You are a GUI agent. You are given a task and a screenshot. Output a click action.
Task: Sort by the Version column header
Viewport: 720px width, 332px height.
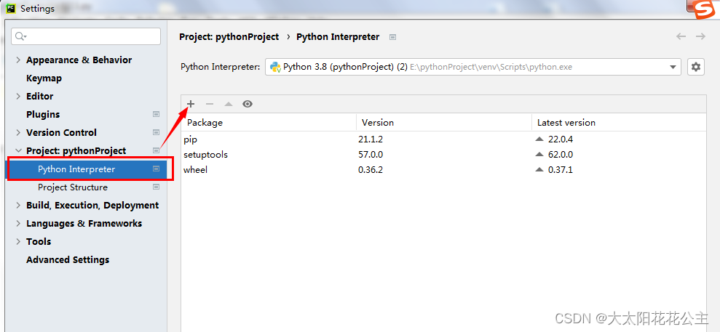pyautogui.click(x=444, y=122)
